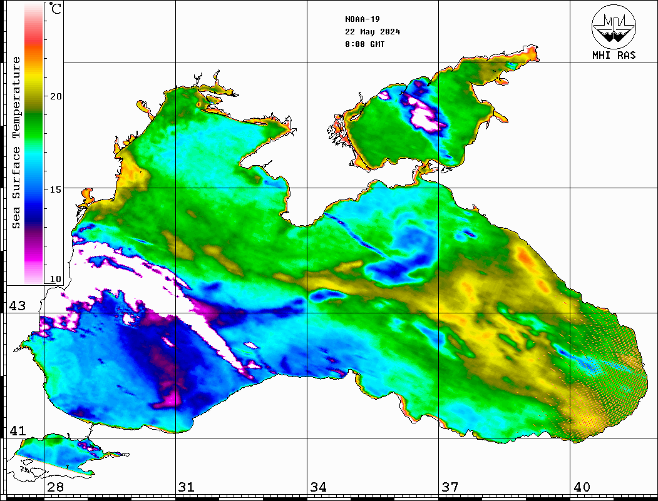The width and height of the screenshot is (658, 501).
Task: Click latitude label 43
Action: coord(18,306)
